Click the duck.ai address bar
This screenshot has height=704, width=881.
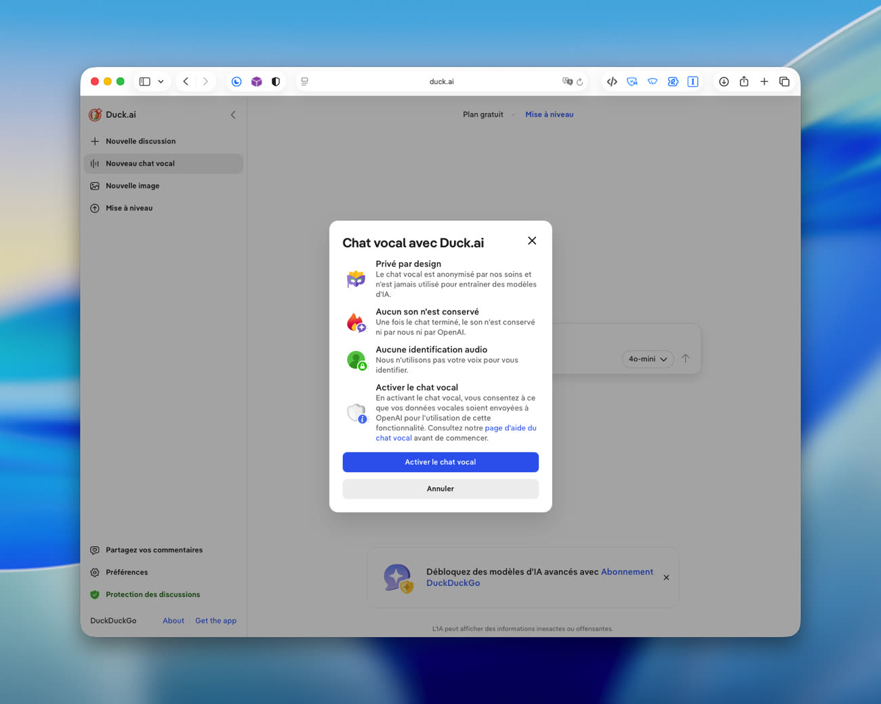point(441,81)
